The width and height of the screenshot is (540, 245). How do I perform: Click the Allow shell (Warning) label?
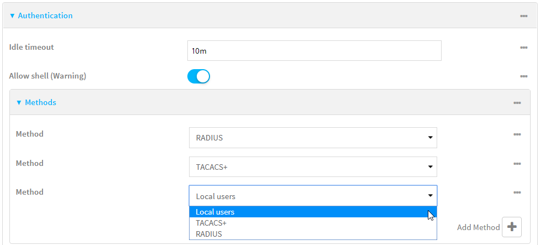point(48,76)
